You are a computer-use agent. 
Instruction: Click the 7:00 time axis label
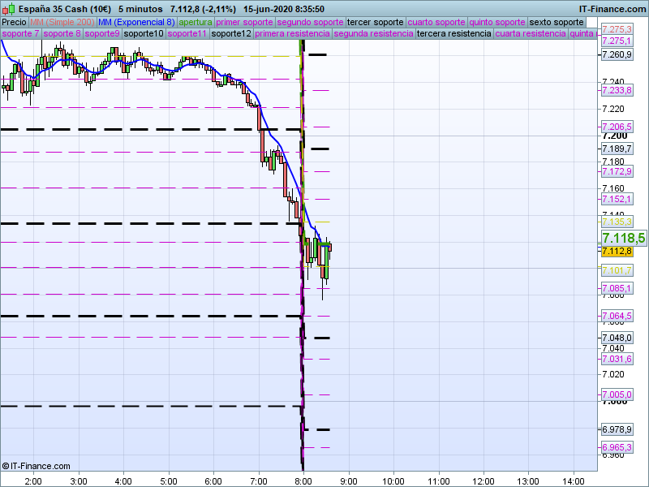(x=259, y=481)
